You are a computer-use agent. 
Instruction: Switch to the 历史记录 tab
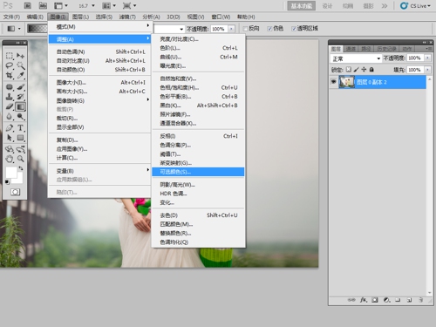(386, 49)
